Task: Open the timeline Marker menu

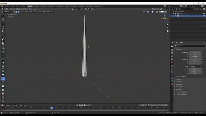Action: [x=25, y=105]
